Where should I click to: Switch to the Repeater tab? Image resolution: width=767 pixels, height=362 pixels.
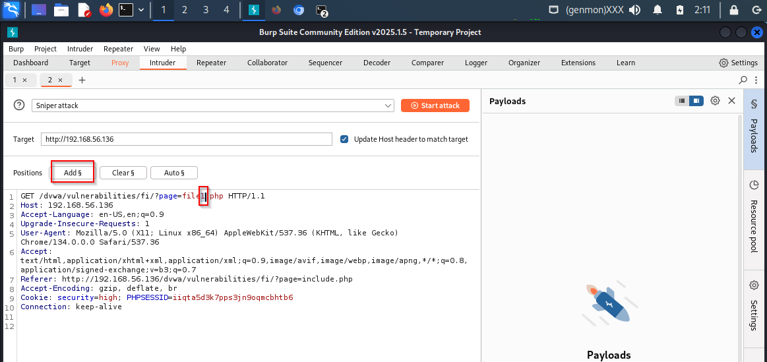click(x=211, y=63)
